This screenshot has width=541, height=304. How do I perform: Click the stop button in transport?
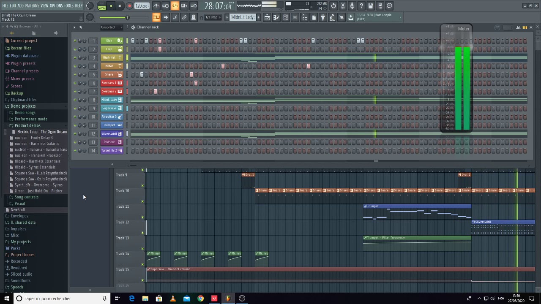tap(120, 6)
